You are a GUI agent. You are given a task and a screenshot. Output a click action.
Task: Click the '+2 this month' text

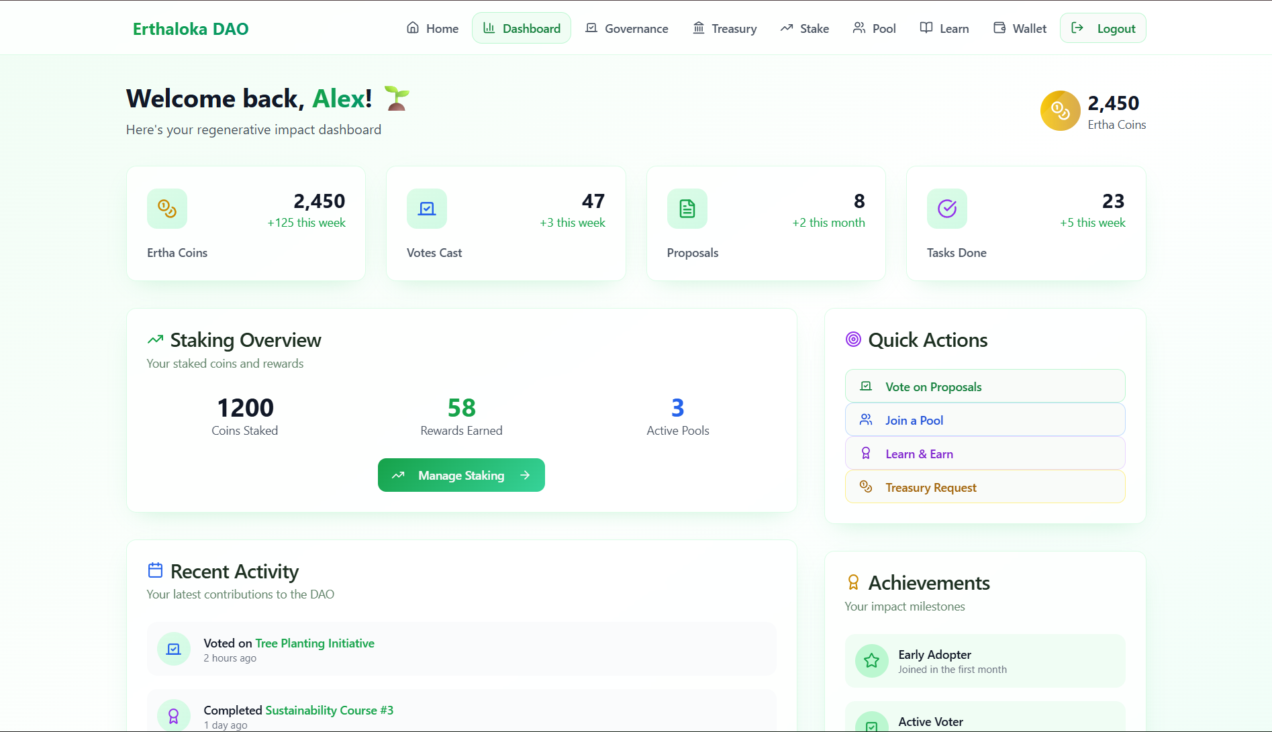click(828, 223)
